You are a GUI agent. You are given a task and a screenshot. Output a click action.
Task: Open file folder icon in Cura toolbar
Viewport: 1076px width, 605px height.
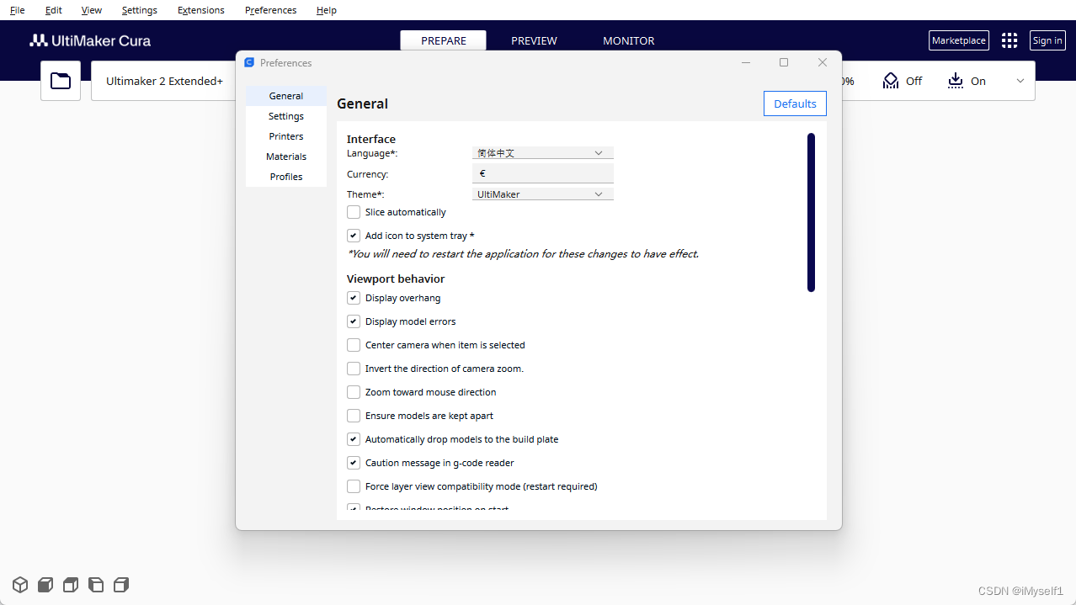[x=61, y=81]
